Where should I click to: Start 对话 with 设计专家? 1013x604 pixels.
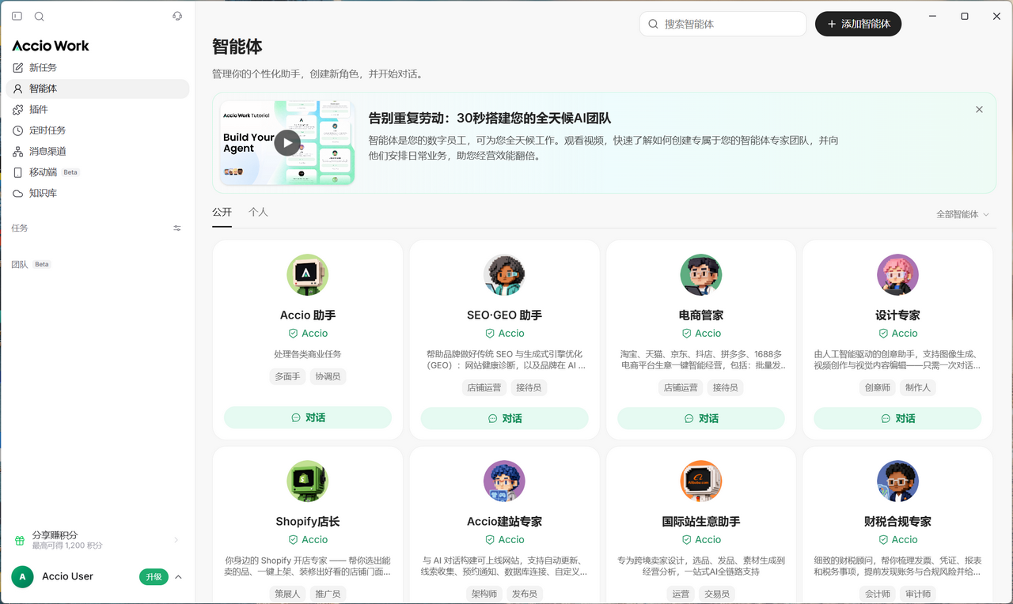pyautogui.click(x=897, y=418)
